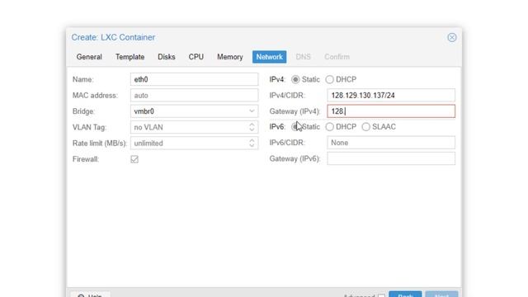Click the IPv4/CIDR address field
528x297 pixels.
click(x=391, y=96)
